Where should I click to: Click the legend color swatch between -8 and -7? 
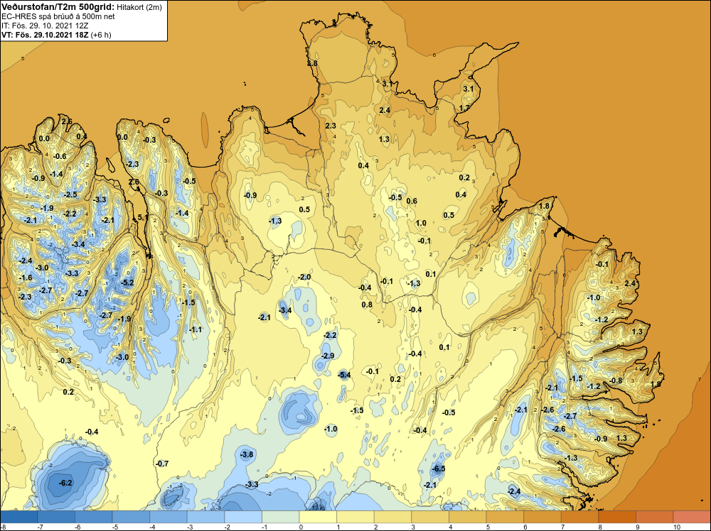(x=18, y=517)
